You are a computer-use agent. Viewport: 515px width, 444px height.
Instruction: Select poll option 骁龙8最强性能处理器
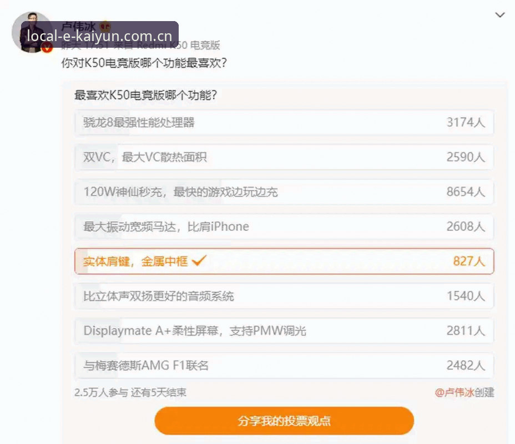click(284, 123)
